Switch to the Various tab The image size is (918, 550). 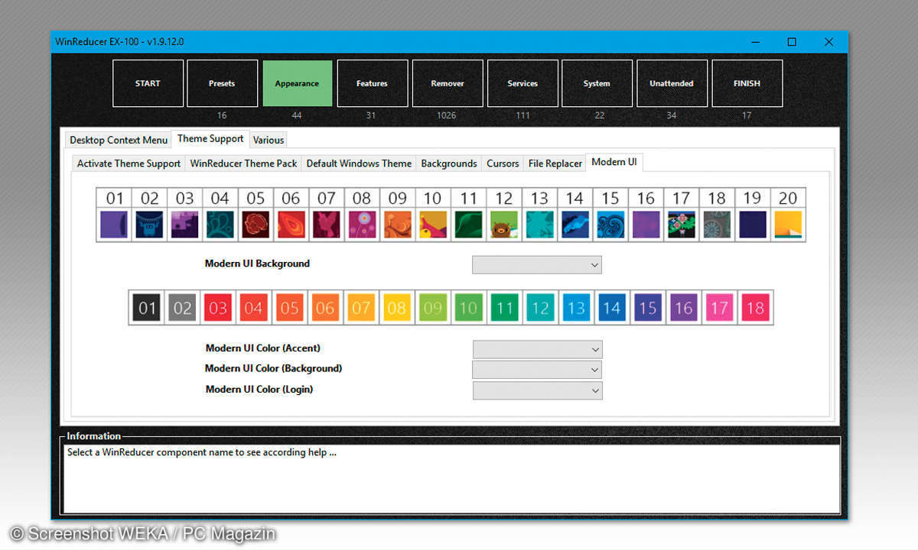[269, 140]
